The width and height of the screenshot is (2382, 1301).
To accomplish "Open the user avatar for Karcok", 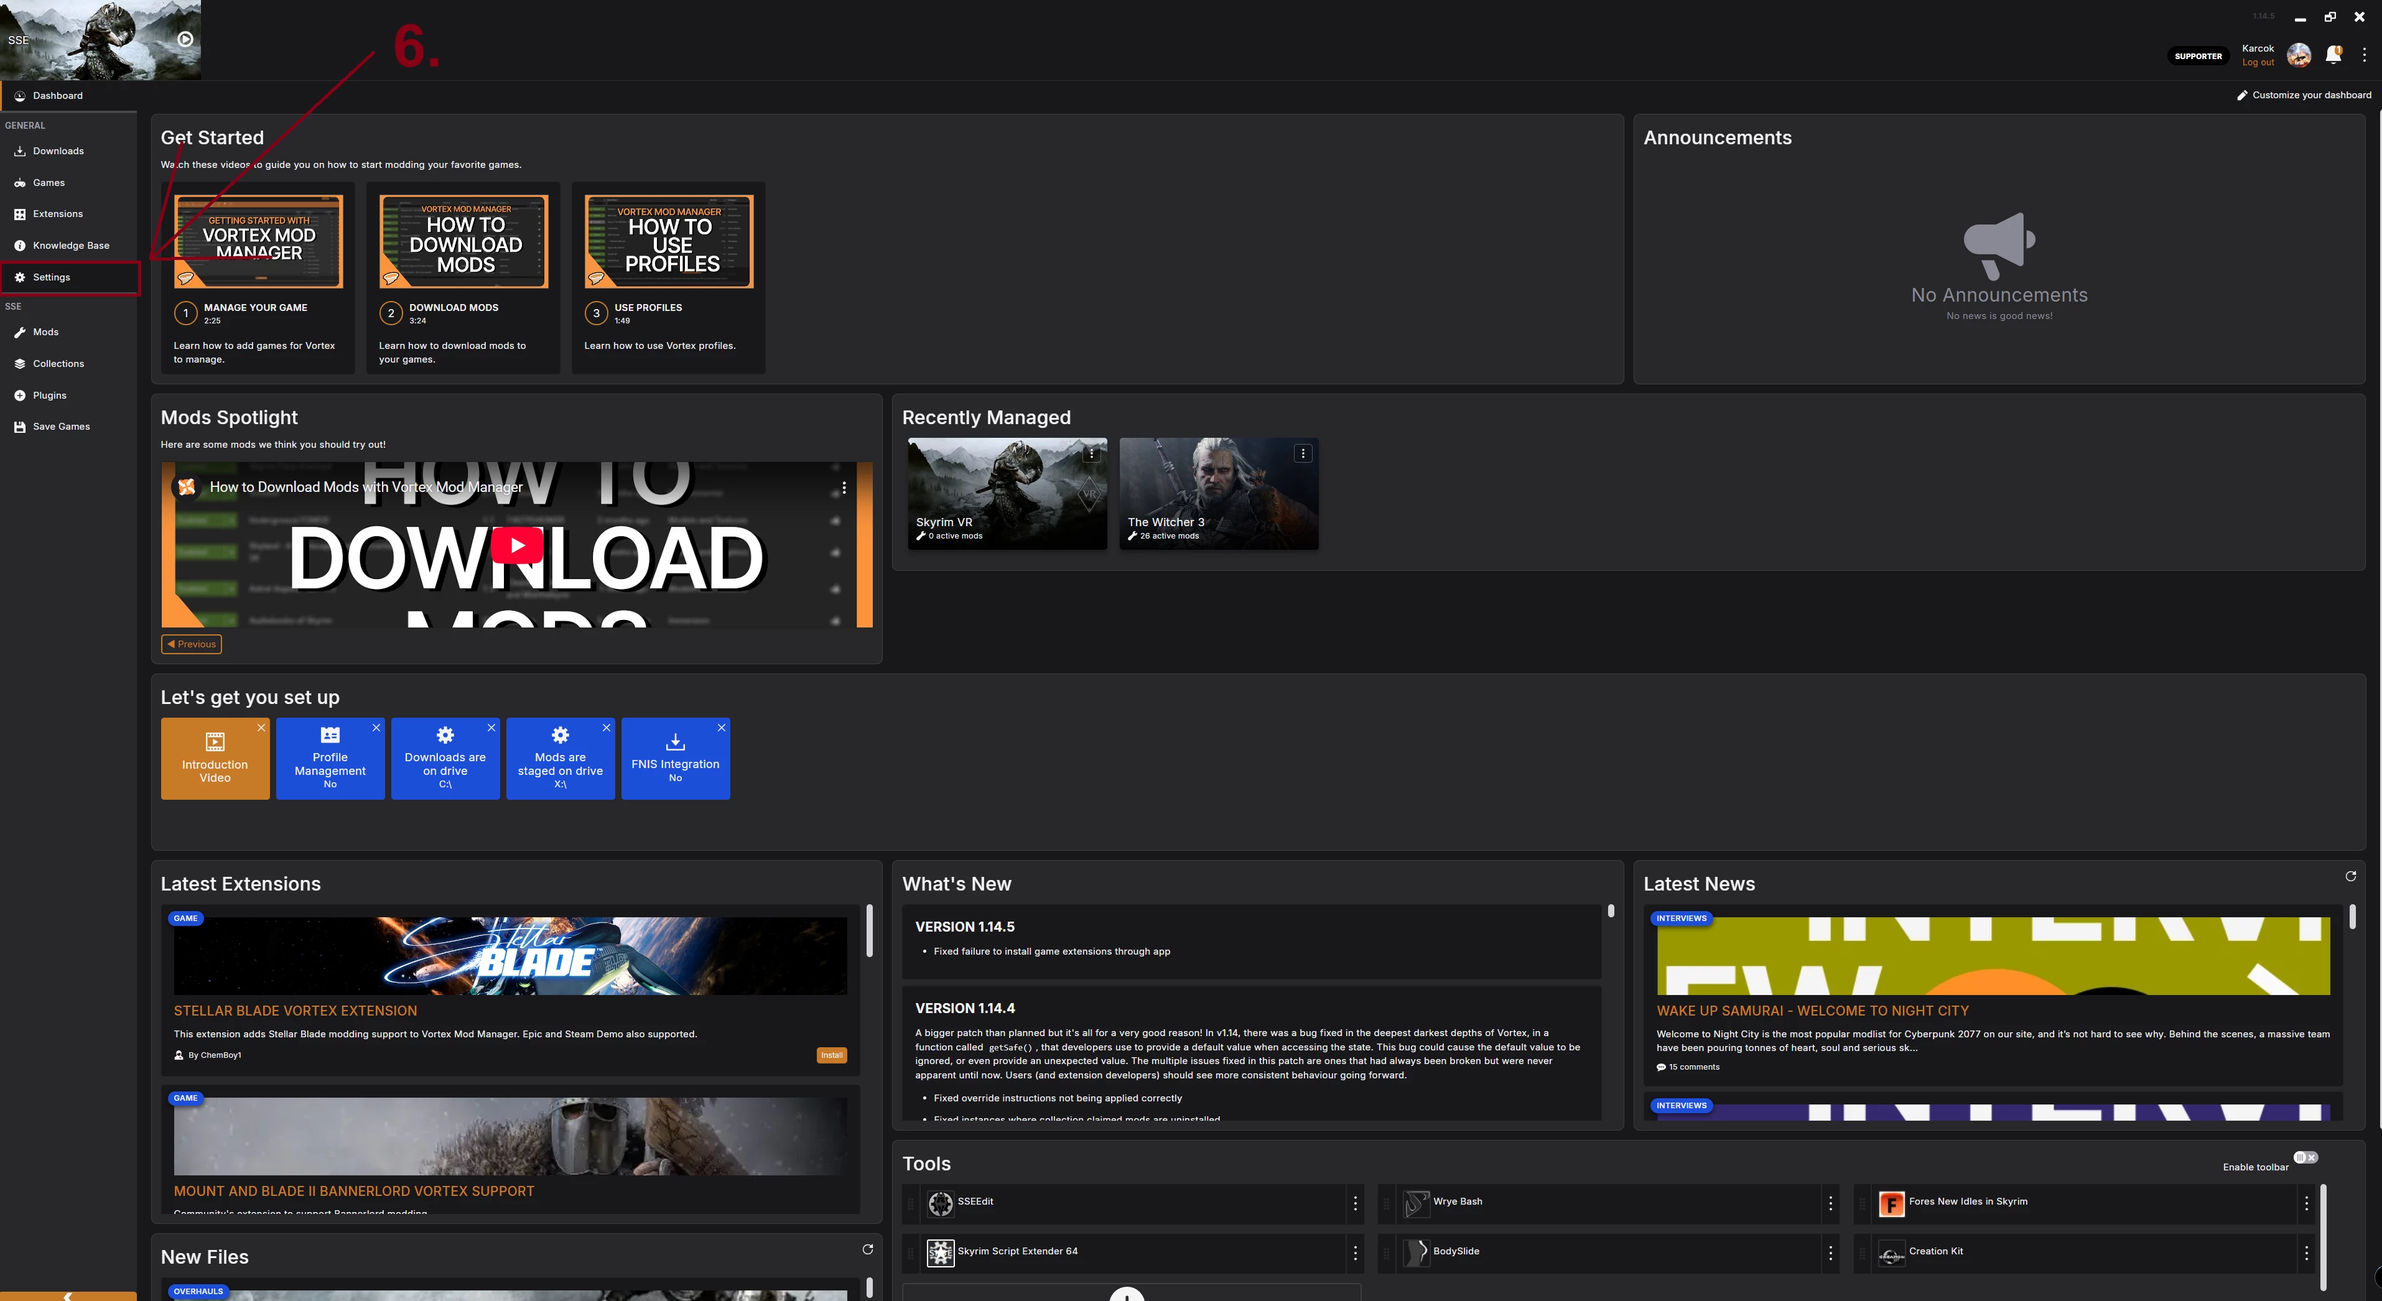I will pos(2299,55).
